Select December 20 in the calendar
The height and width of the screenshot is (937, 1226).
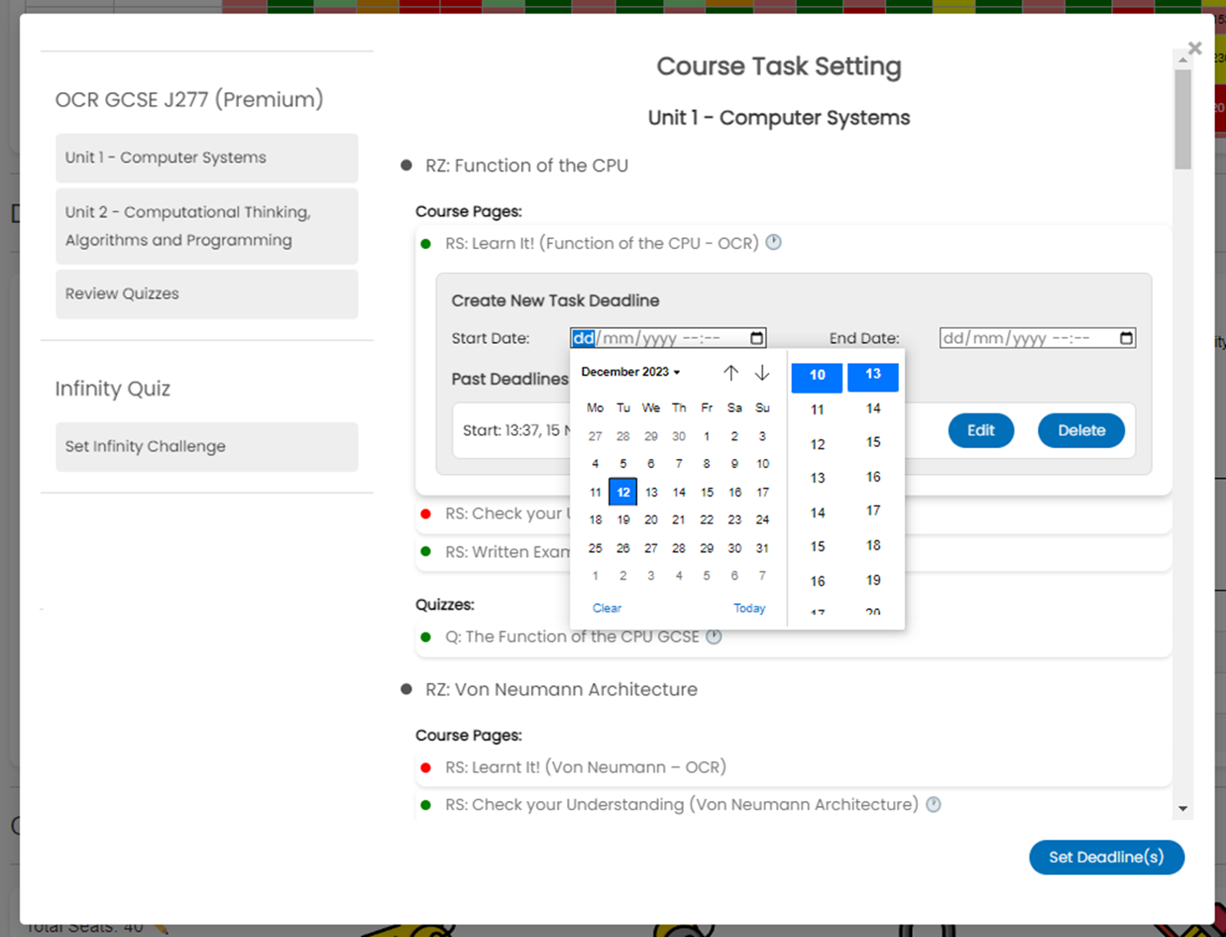[x=650, y=520]
